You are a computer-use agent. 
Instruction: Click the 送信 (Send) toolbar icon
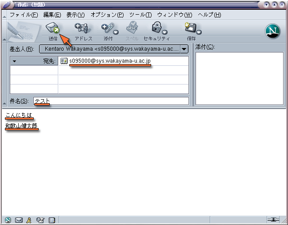52,29
